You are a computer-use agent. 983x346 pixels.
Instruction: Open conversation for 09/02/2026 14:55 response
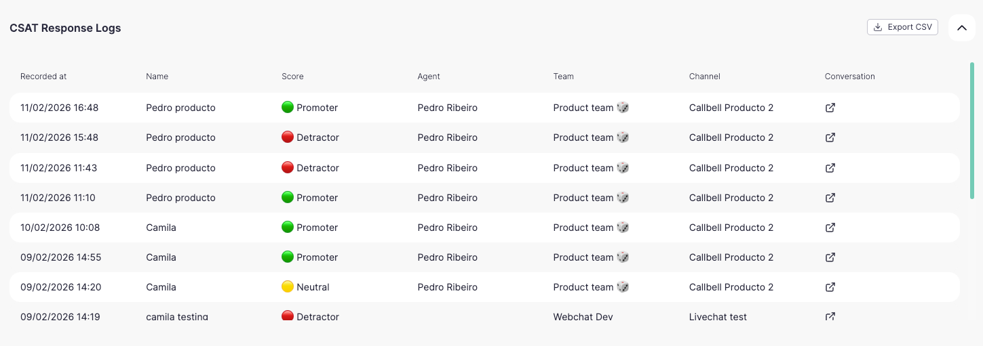coord(830,257)
